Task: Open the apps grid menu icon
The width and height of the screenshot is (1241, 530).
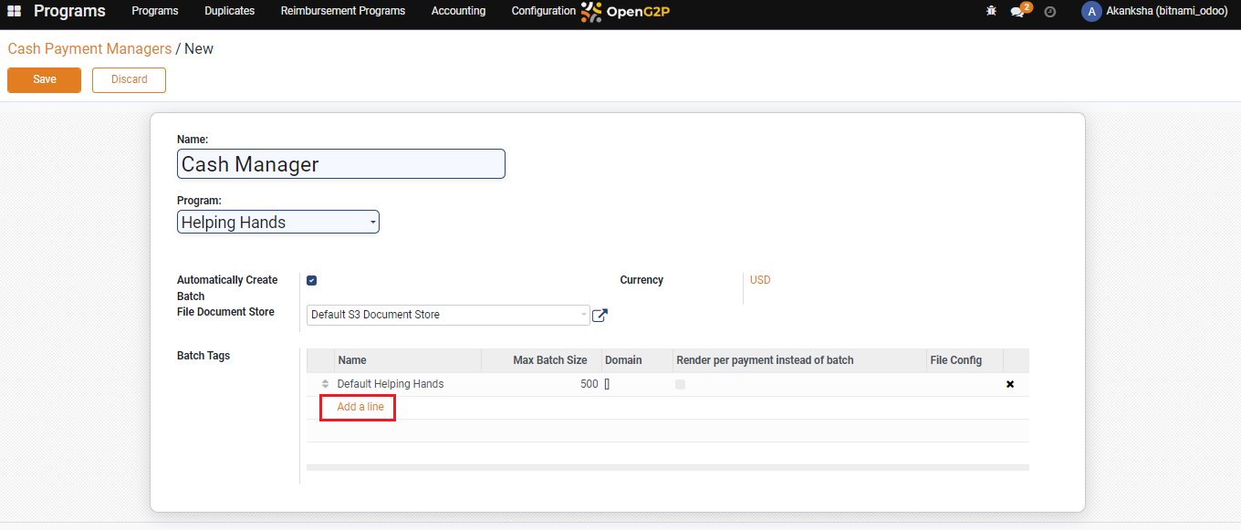Action: (x=15, y=11)
